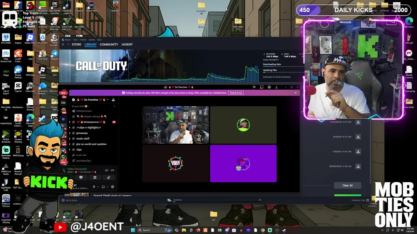The width and height of the screenshot is (417, 234).
Task: Open DW server in Discord sidebar
Action: pyautogui.click(x=64, y=103)
